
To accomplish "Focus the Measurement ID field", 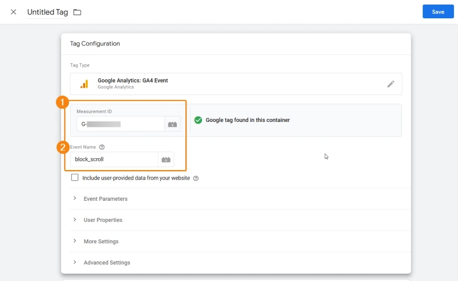I will click(x=121, y=124).
